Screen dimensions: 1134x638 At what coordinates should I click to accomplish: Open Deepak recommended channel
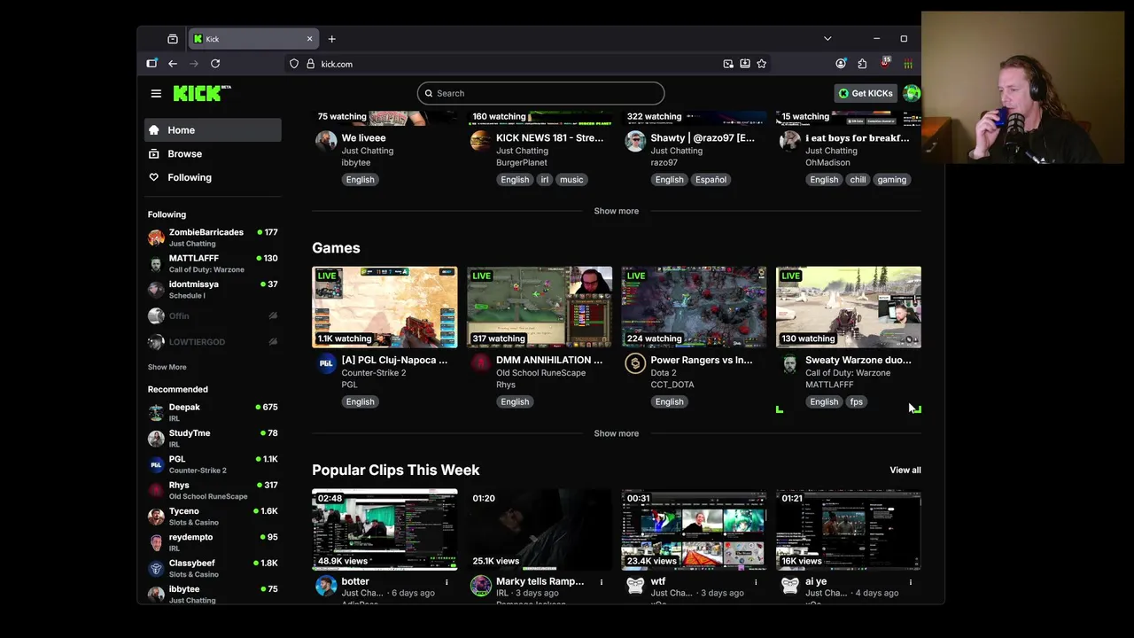coord(213,412)
